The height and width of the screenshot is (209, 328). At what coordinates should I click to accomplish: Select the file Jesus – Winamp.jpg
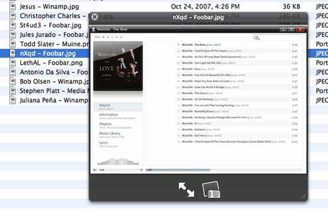click(49, 7)
